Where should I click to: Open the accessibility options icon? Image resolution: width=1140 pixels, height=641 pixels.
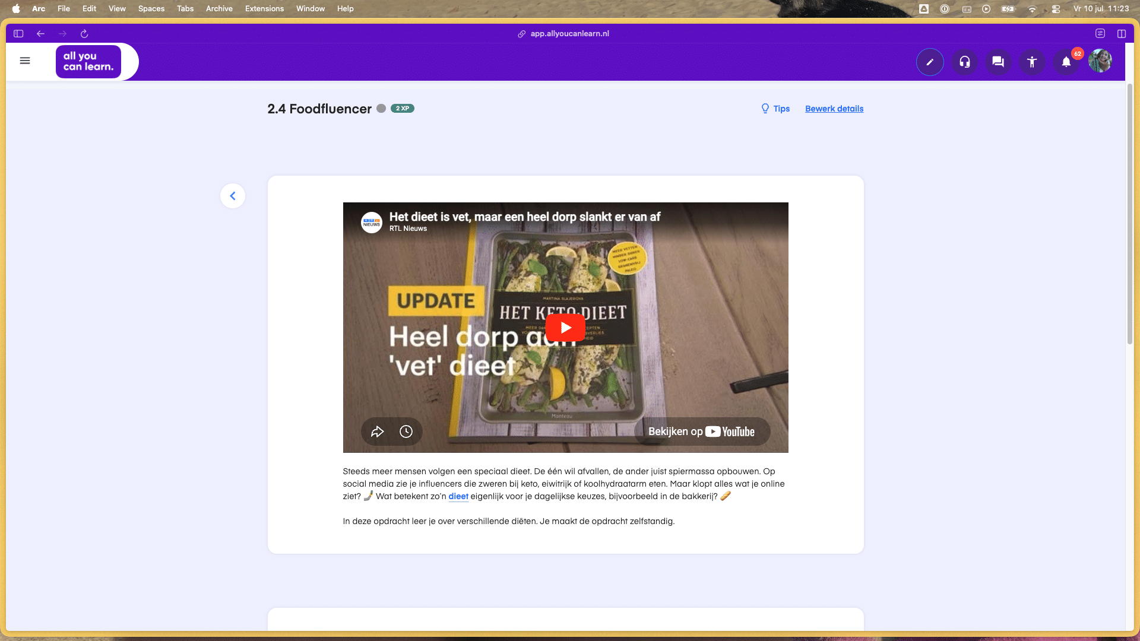(x=1032, y=62)
